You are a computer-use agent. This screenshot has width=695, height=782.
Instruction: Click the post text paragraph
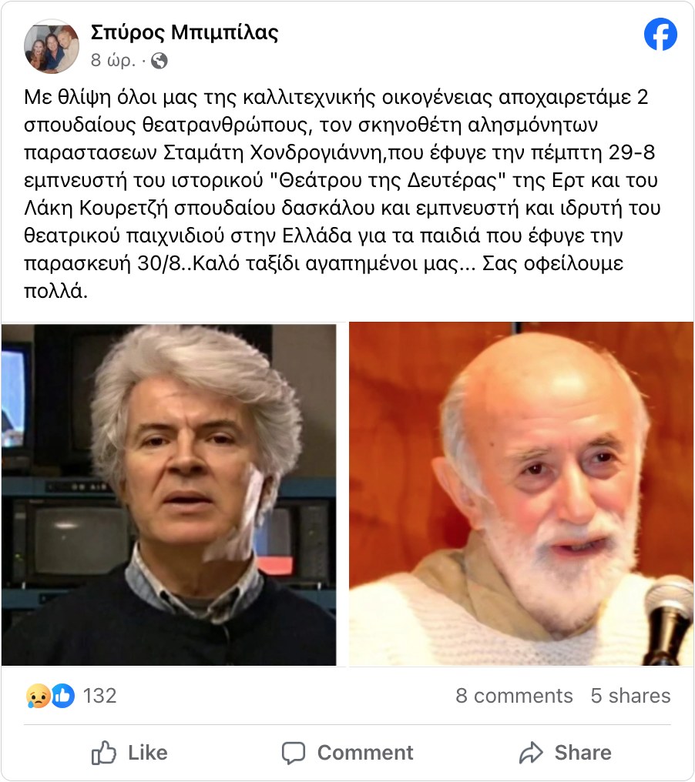[342, 194]
